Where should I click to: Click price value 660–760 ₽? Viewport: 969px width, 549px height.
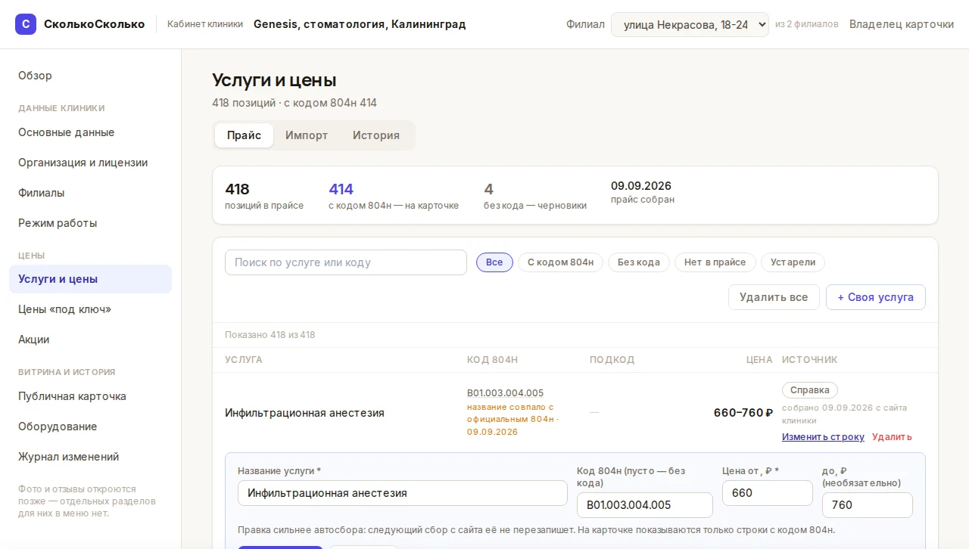click(x=743, y=413)
